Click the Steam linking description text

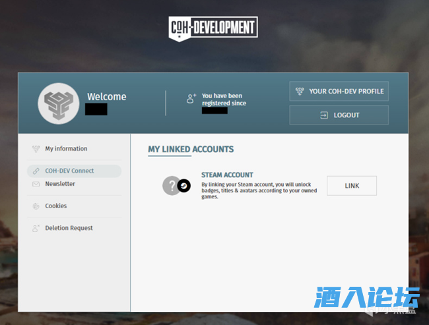click(259, 191)
